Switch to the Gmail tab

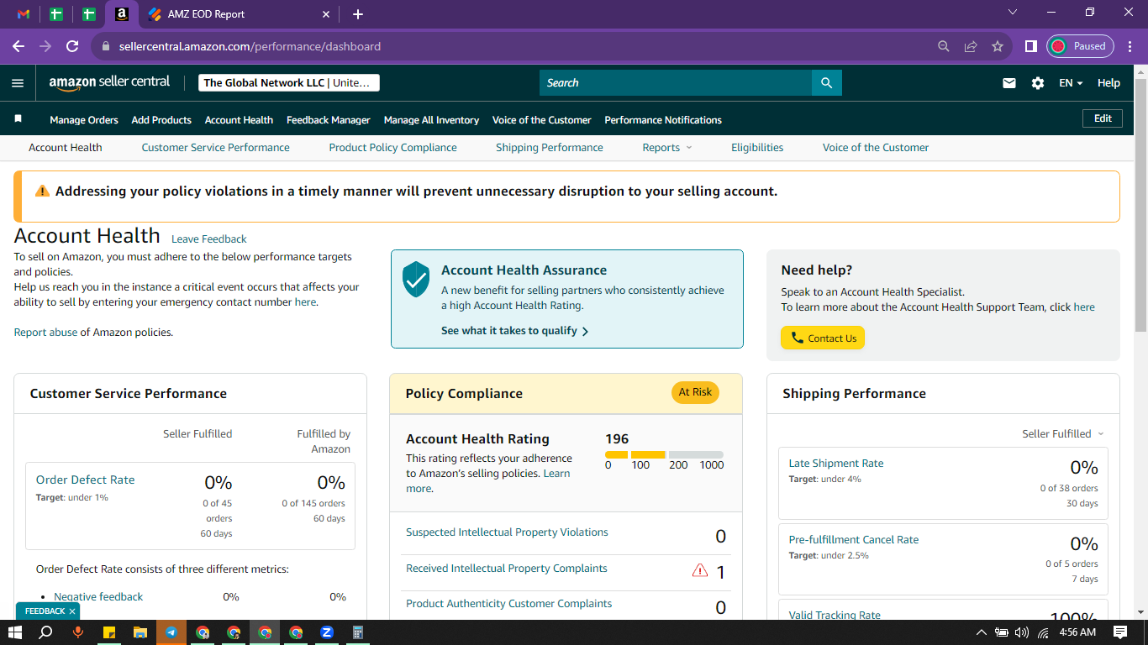click(24, 14)
